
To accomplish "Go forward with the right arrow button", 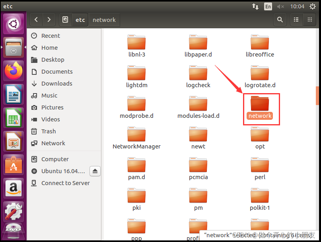I will (49, 20).
